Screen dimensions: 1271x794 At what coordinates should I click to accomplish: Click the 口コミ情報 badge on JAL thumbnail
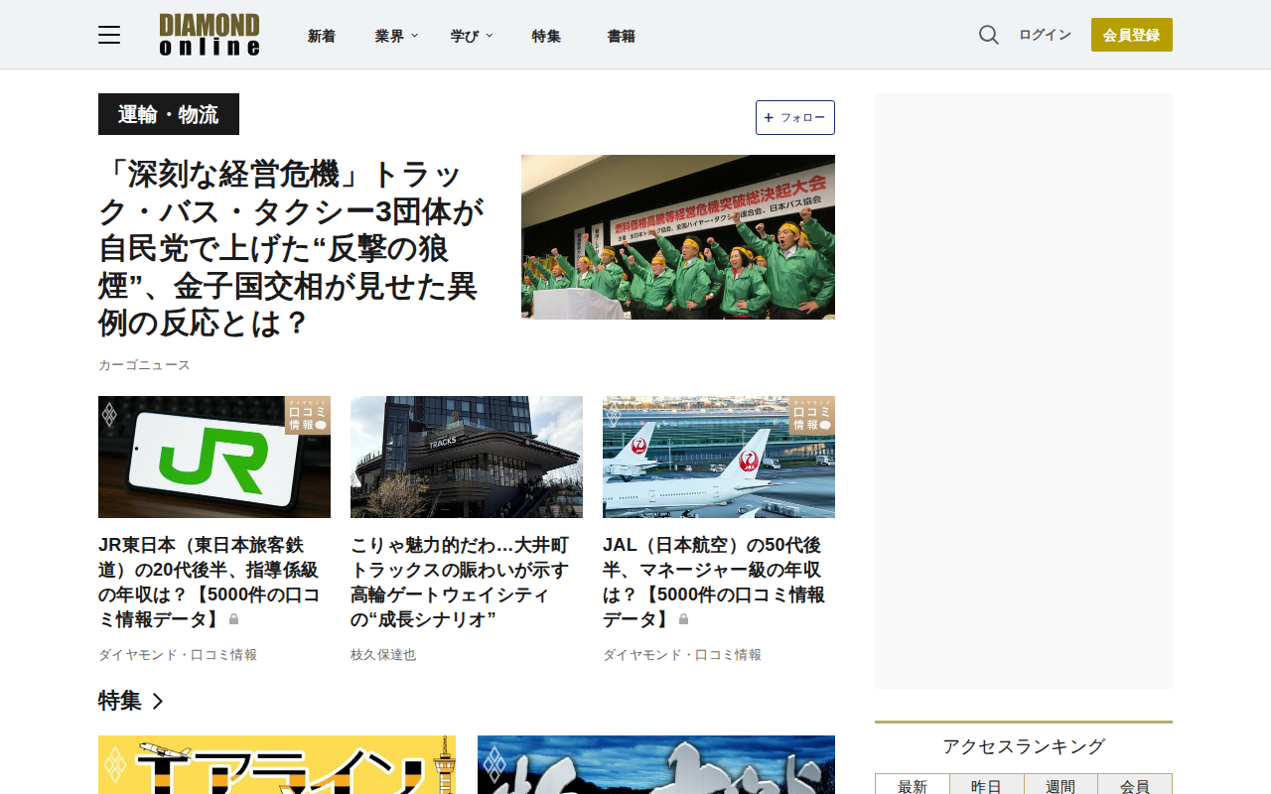(x=812, y=416)
